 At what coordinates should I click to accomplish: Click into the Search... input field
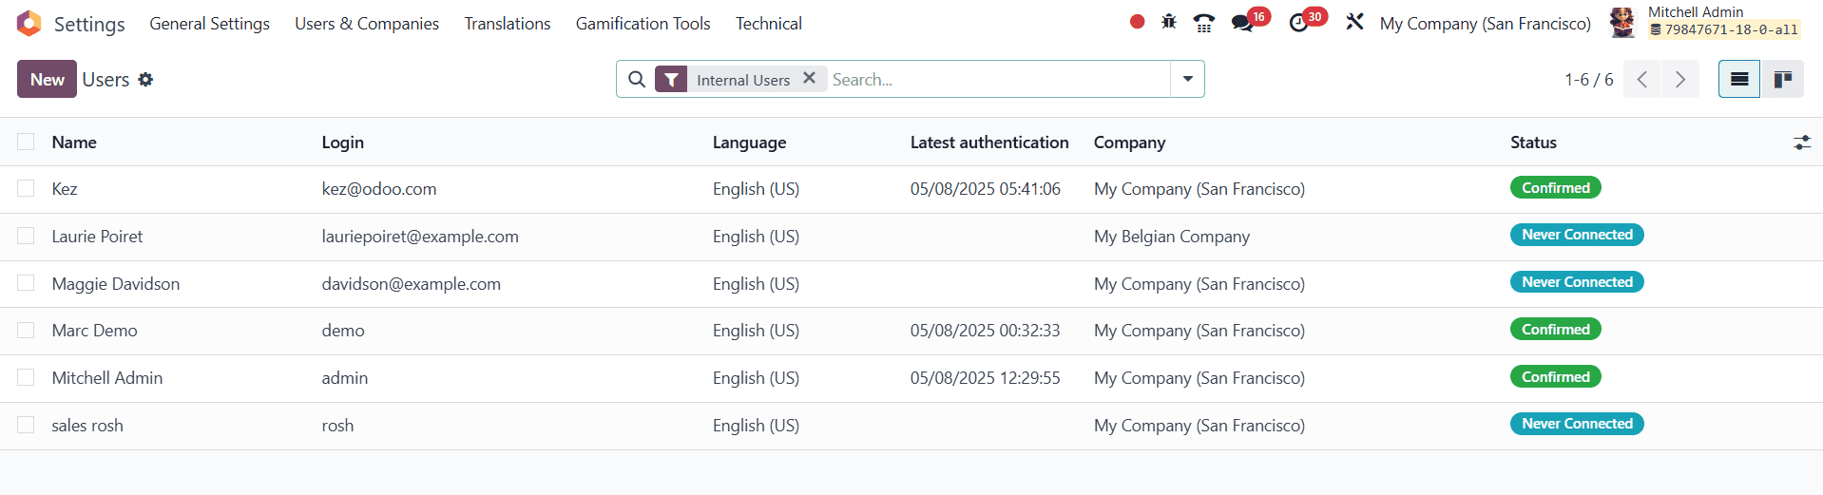pyautogui.click(x=998, y=80)
